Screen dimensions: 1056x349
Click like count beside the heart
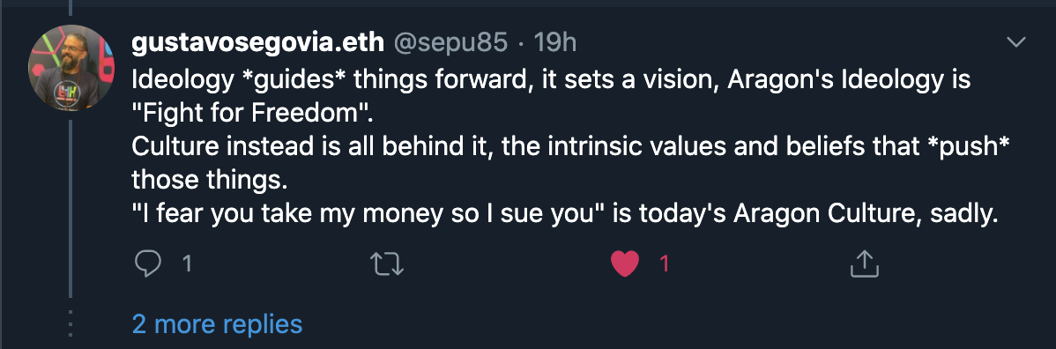click(664, 264)
